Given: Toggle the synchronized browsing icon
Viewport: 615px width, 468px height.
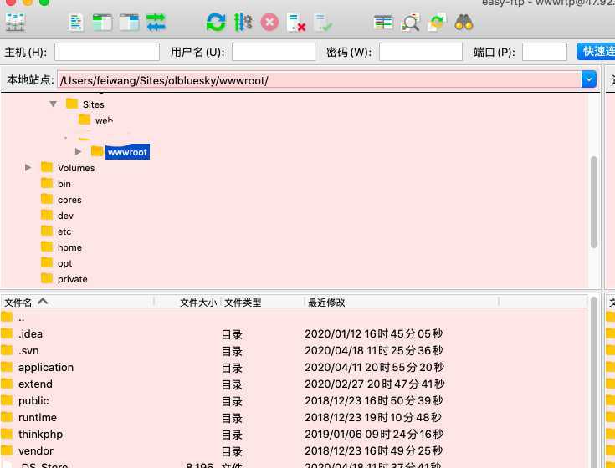Looking at the screenshot, I should tap(437, 23).
